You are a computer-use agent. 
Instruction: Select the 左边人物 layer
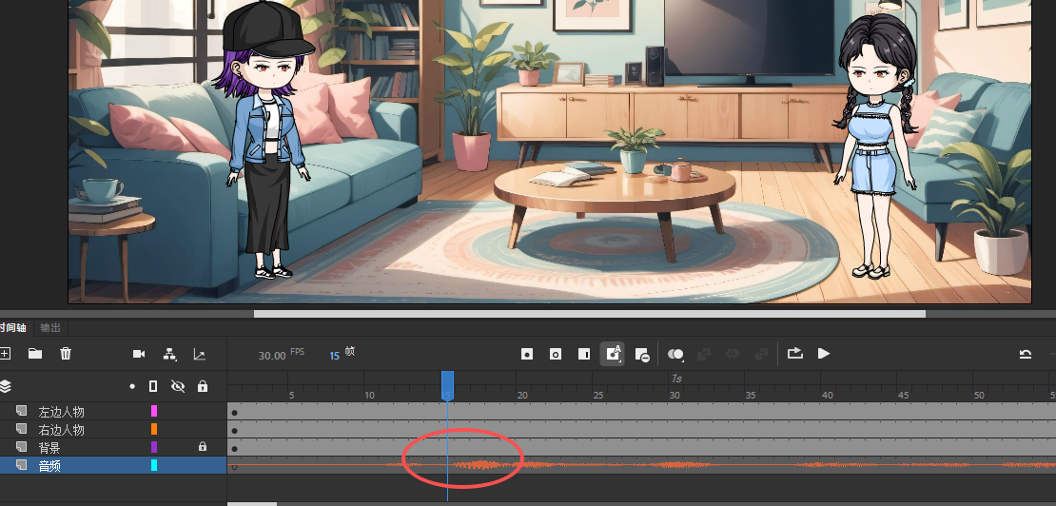[62, 412]
